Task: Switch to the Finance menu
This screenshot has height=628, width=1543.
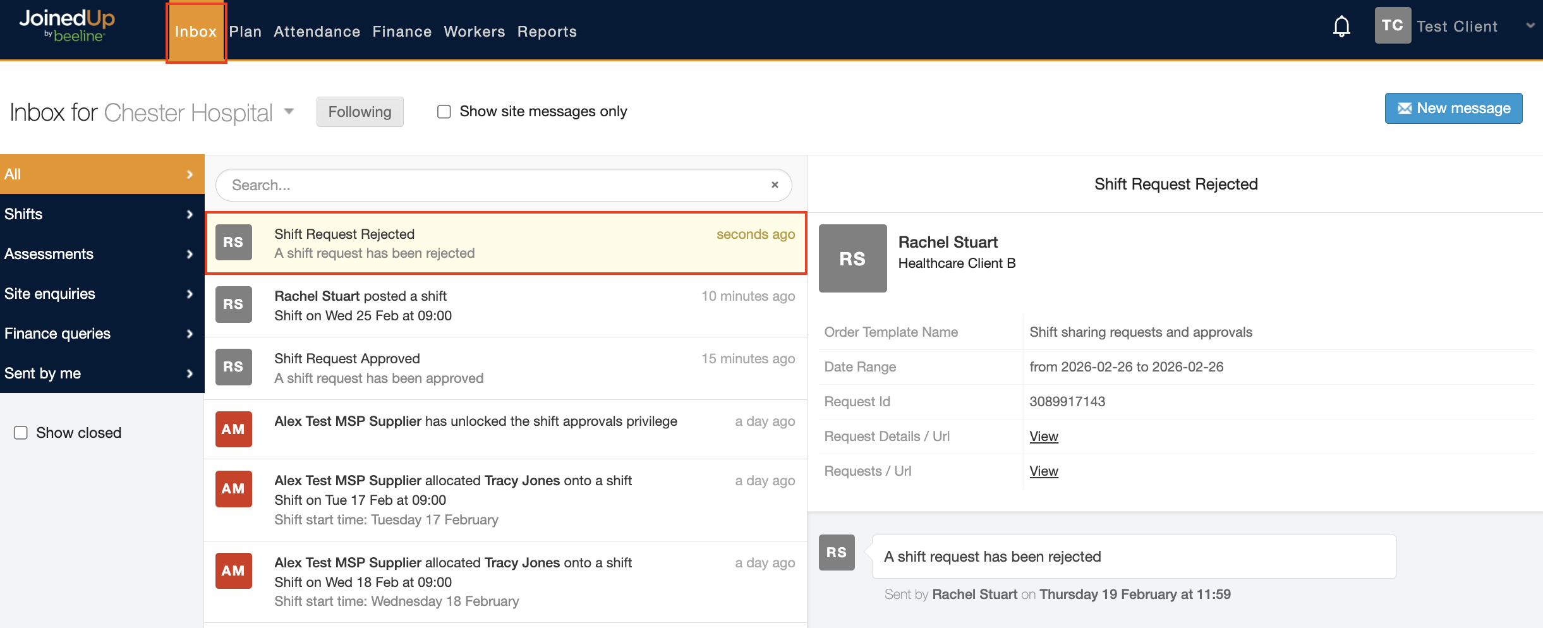Action: 402,31
